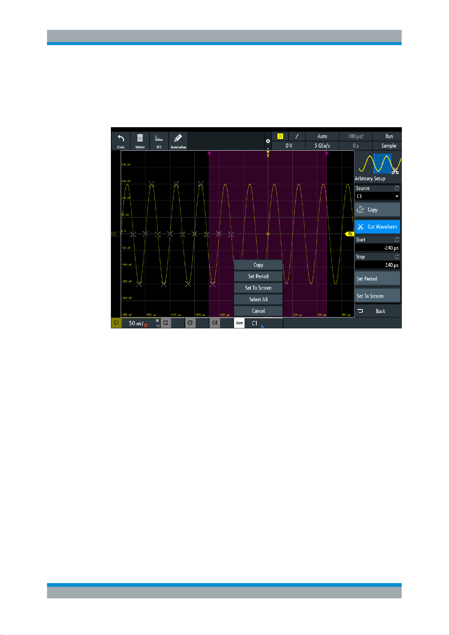
Task: Click the yellow TL trigger level marker
Action: coord(350,234)
